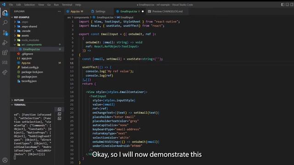Select the third terminal instance icon
294x165 pixels.
coord(59,118)
